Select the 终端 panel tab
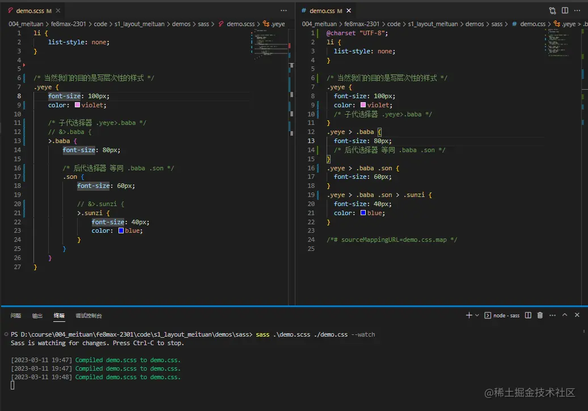Image resolution: width=588 pixels, height=411 pixels. 59,316
